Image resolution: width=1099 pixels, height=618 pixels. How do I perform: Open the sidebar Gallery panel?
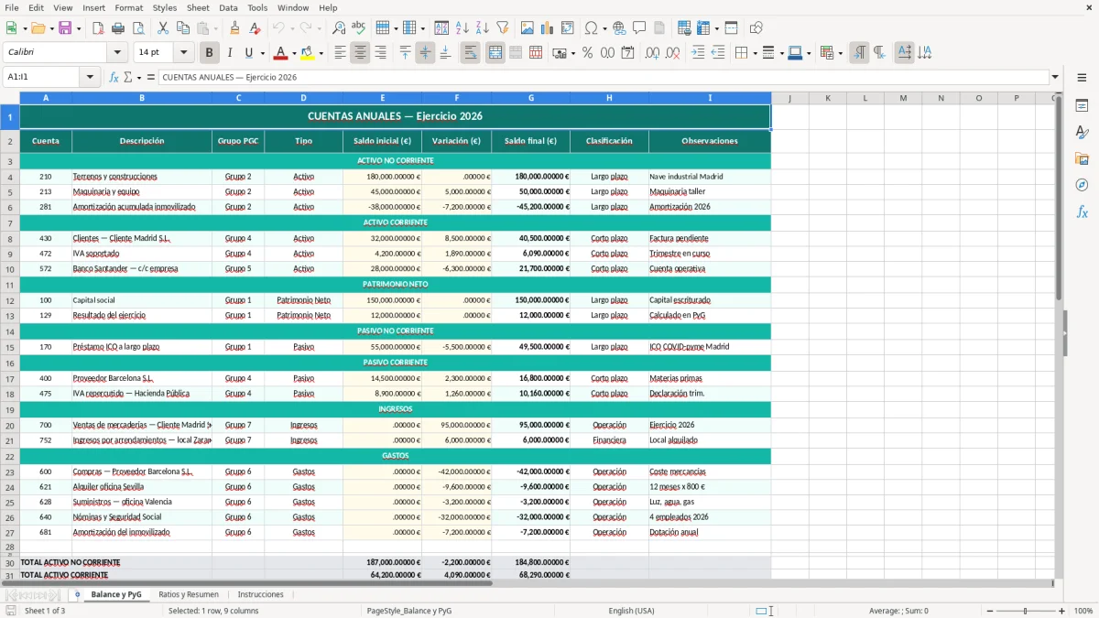click(1082, 158)
